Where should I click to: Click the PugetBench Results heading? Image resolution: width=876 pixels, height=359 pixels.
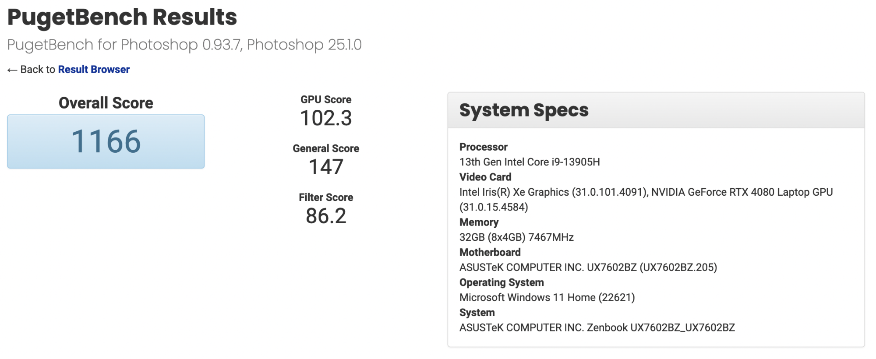[122, 18]
